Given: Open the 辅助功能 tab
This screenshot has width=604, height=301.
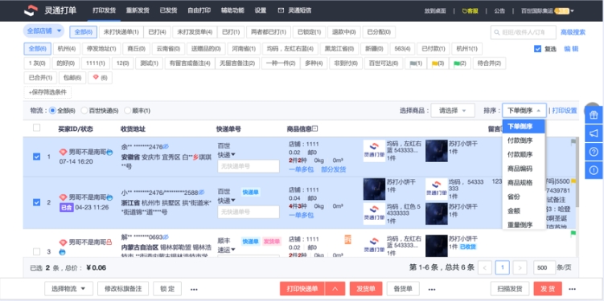Looking at the screenshot, I should pos(232,10).
